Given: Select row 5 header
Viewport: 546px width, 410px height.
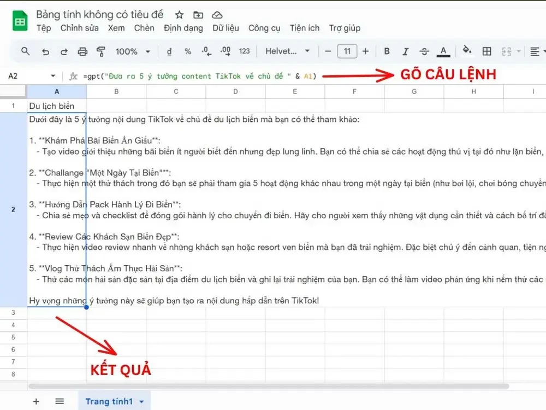Looking at the screenshot, I should point(13,337).
